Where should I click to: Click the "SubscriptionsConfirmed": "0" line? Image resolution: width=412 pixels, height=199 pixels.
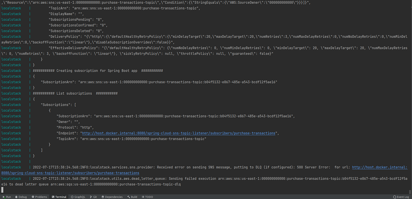pyautogui.click(x=79, y=25)
